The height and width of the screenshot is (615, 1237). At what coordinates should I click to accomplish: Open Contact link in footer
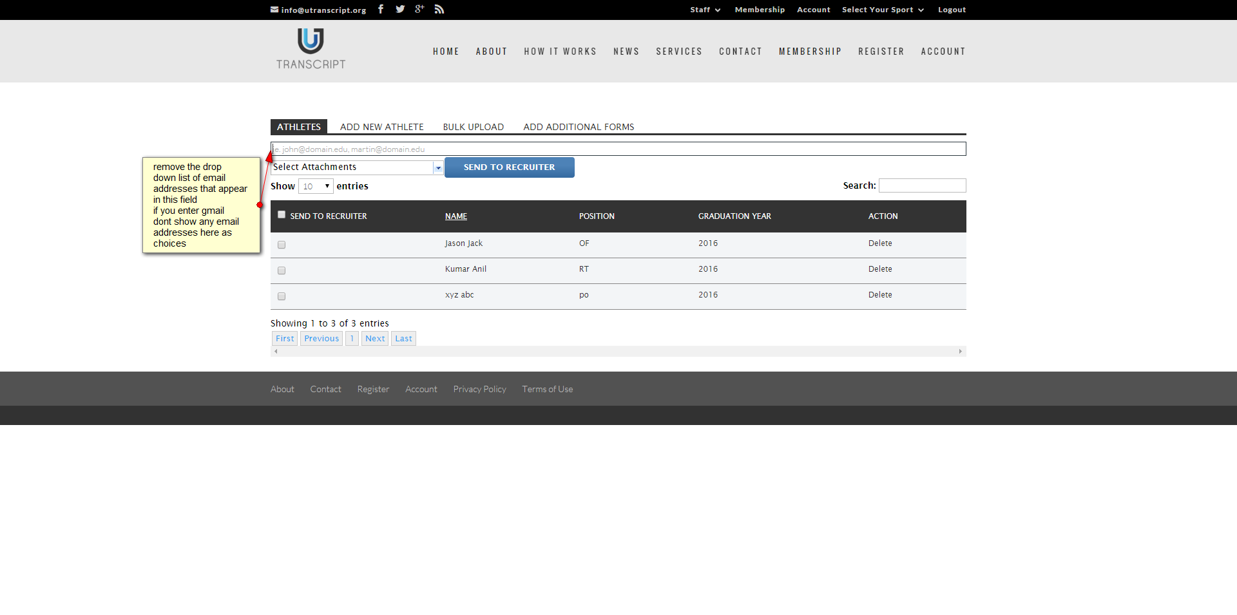[325, 389]
